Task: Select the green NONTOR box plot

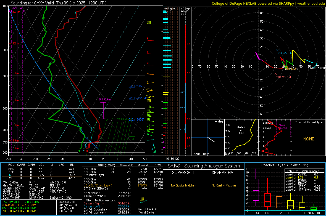Action: pos(314,208)
